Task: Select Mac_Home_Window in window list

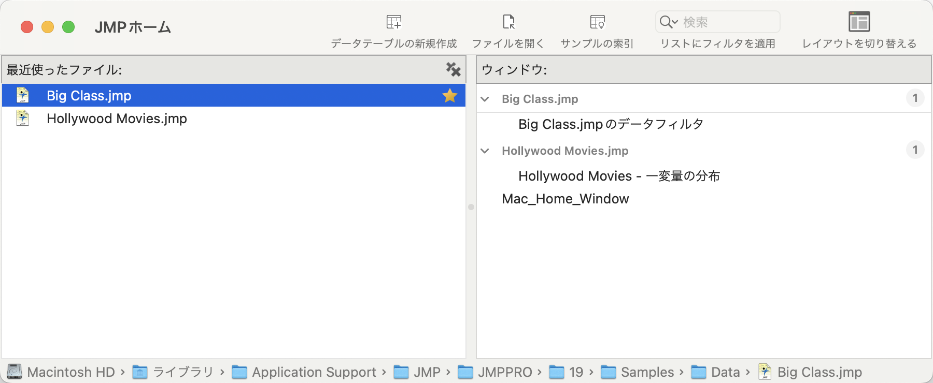Action: 565,199
